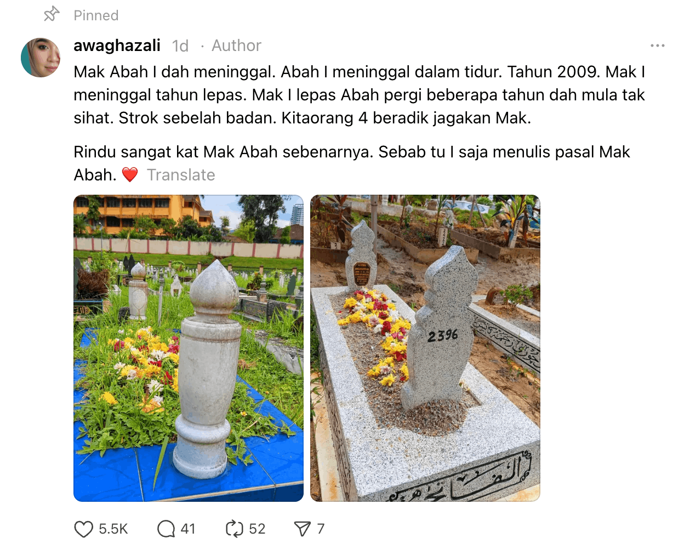Open awaghazali's profile picture

coord(41,58)
